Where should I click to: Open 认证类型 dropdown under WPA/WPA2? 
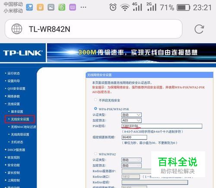pos(131,160)
